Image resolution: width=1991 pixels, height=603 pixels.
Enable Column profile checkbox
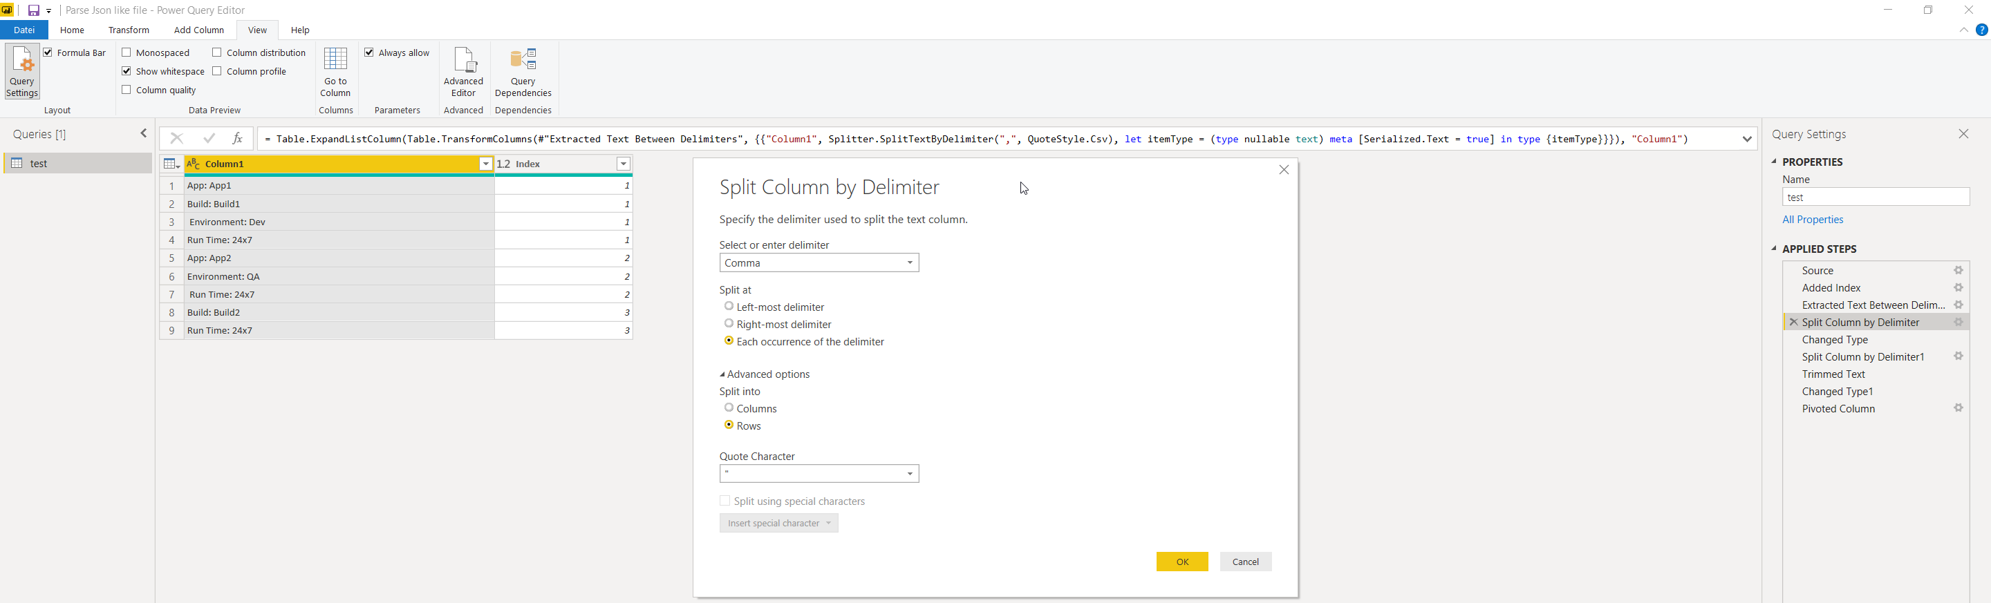217,71
